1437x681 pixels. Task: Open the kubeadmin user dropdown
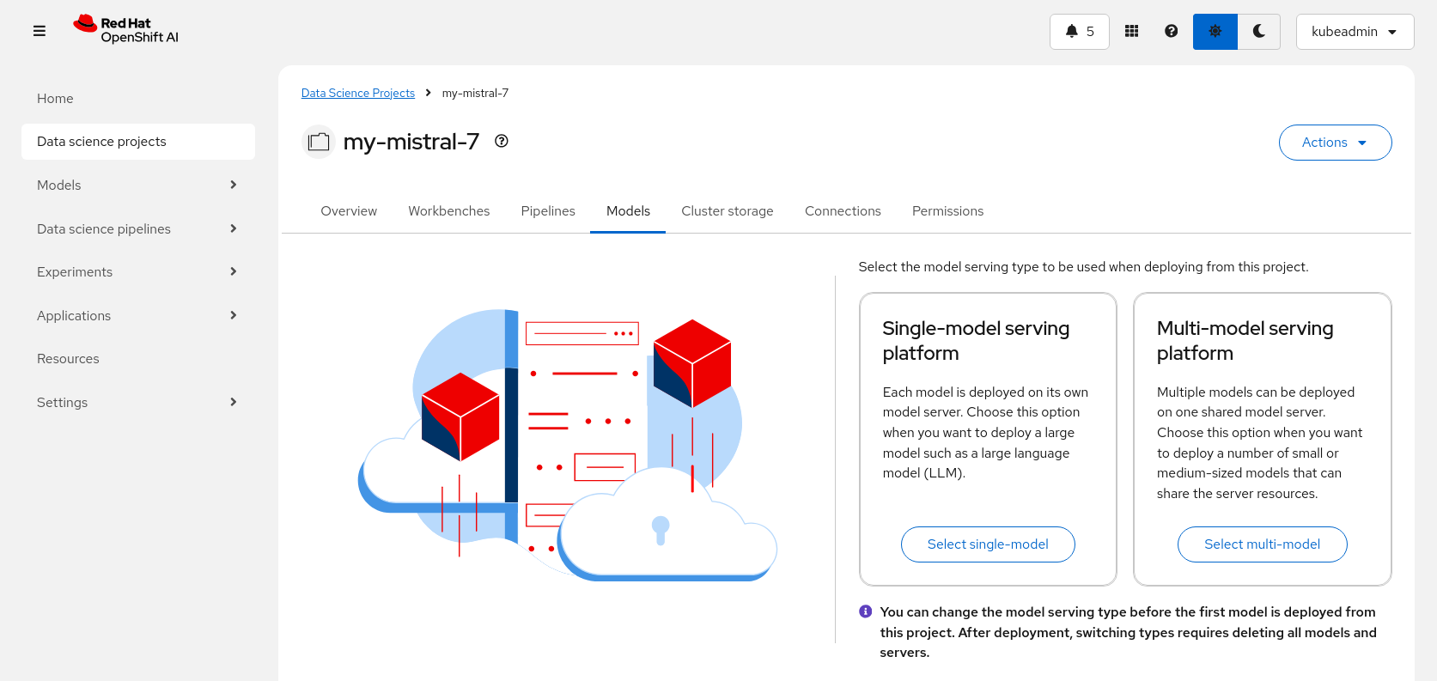[1355, 32]
